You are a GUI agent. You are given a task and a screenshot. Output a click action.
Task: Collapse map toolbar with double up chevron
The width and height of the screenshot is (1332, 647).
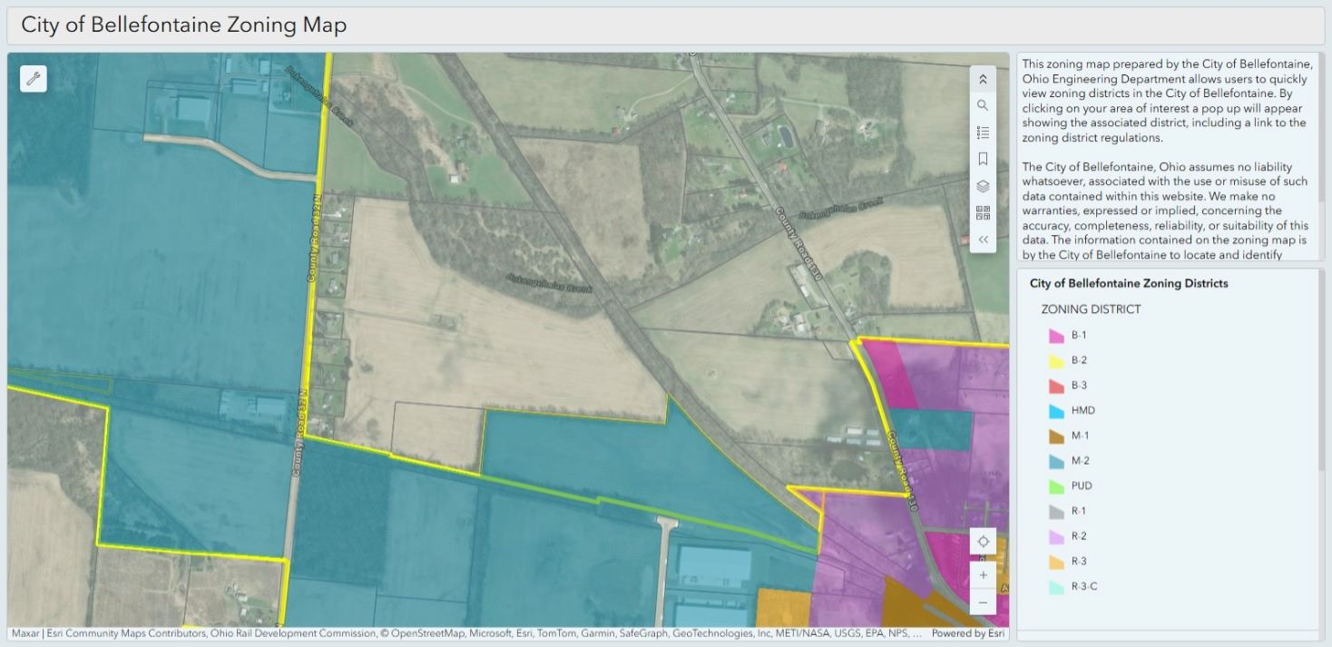click(x=983, y=79)
